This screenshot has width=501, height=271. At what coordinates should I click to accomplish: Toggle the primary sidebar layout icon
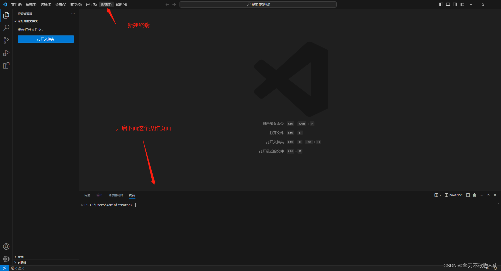441,4
